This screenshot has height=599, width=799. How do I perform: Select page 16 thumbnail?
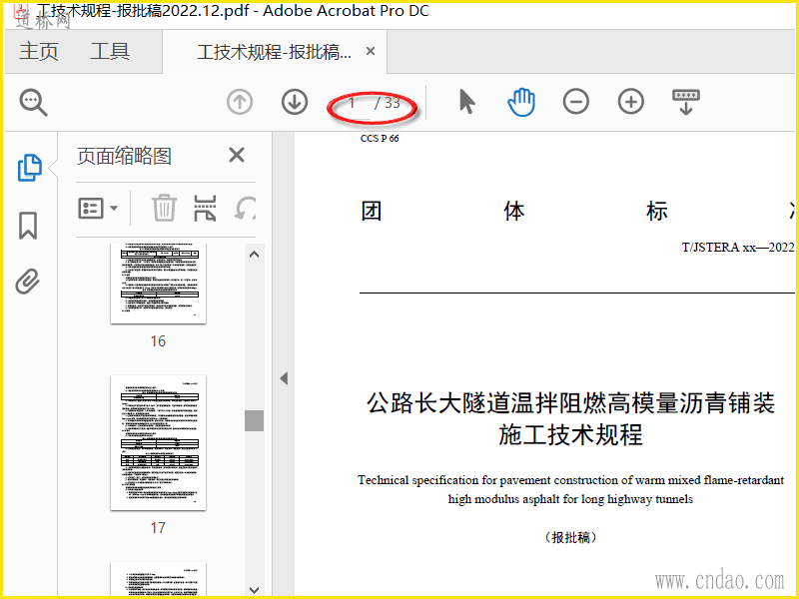[x=159, y=284]
